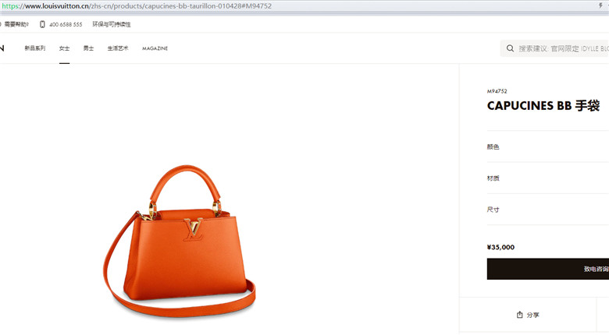Expand the 材质 material row
609x335 pixels.
coord(548,178)
